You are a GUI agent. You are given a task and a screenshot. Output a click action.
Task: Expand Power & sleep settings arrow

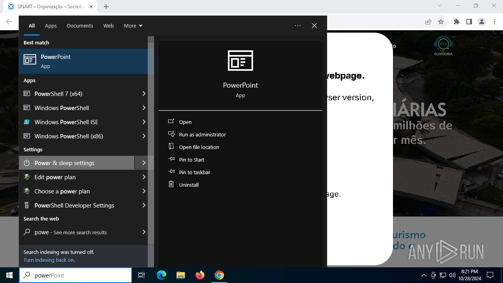144,163
